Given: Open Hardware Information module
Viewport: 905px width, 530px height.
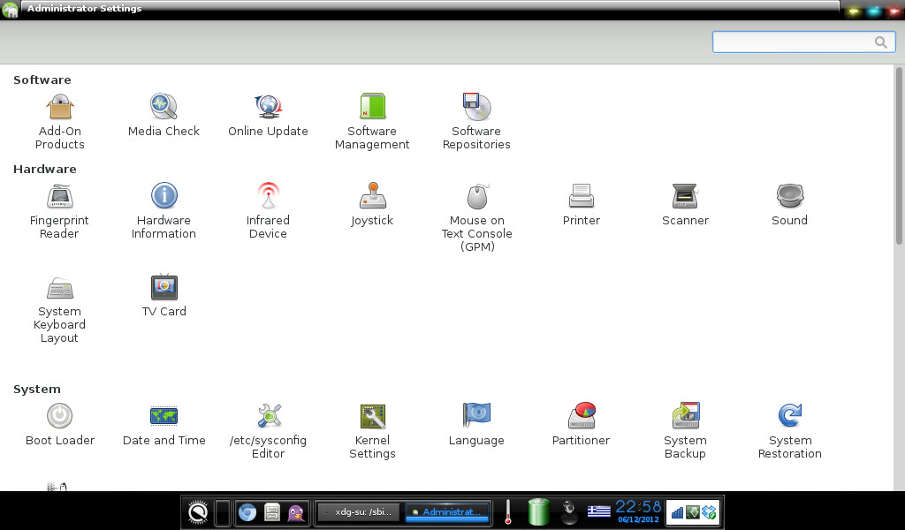Looking at the screenshot, I should point(164,197).
